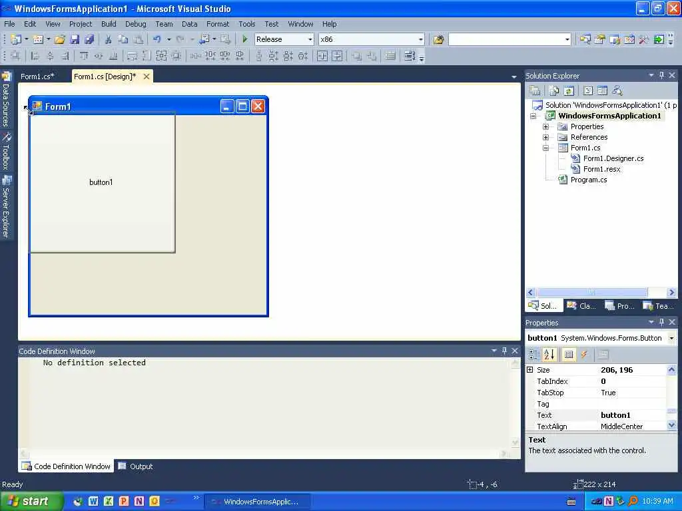This screenshot has width=682, height=511.
Task: Start debugging with the green play icon
Action: (245, 39)
